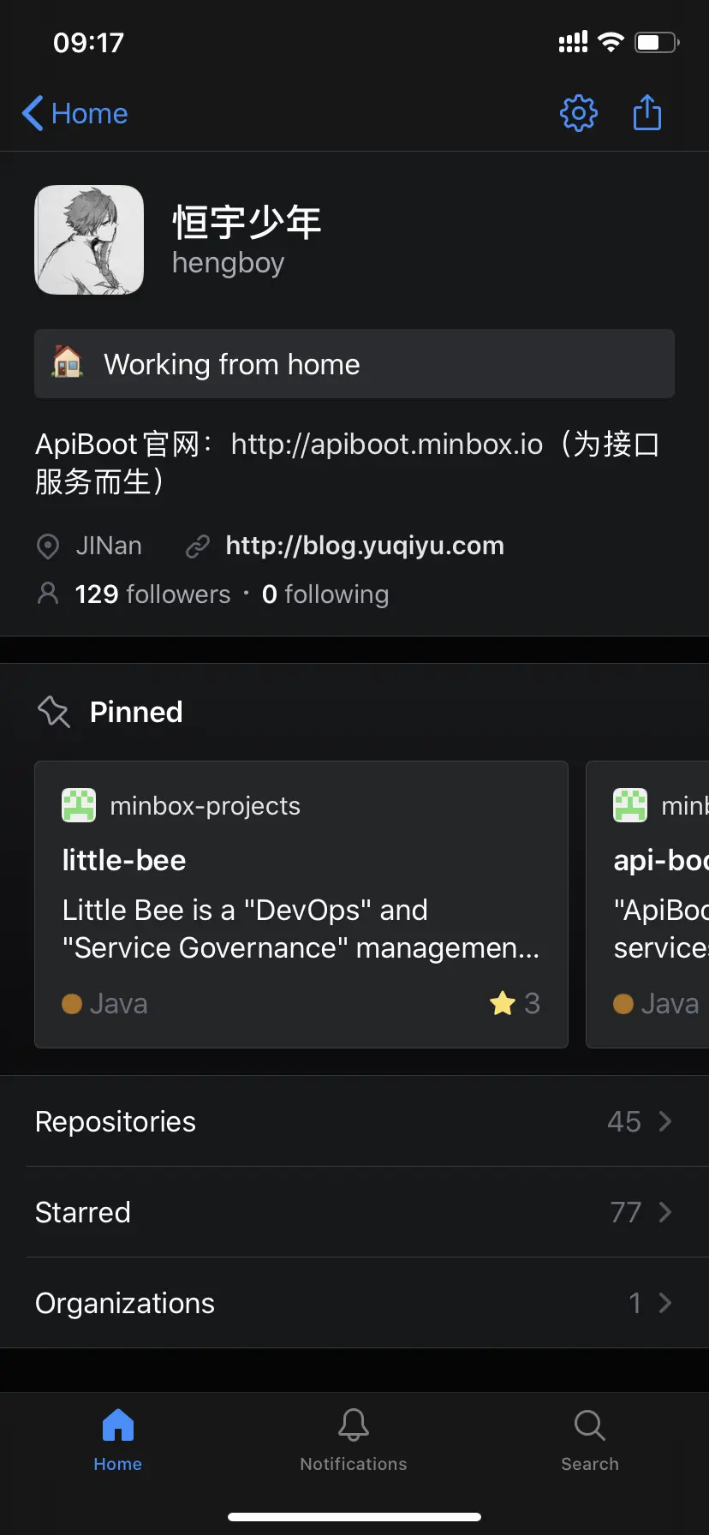This screenshot has height=1535, width=709.
Task: Tap the Pinned section pin icon
Action: 54,712
